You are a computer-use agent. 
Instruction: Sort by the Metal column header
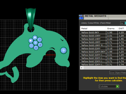[x=93, y=28]
